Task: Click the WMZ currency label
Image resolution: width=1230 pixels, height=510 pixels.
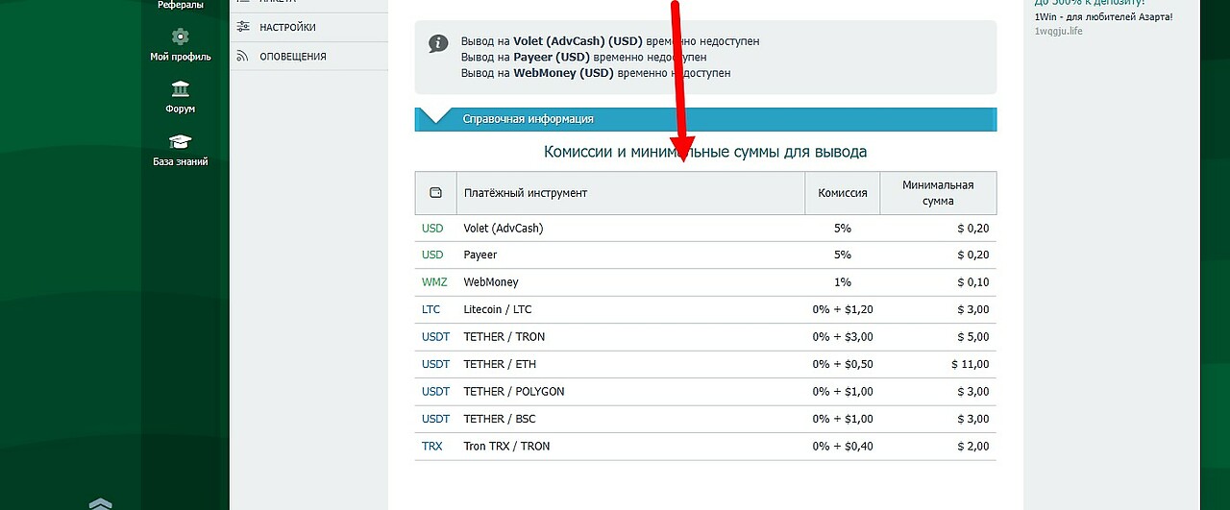Action: [434, 282]
